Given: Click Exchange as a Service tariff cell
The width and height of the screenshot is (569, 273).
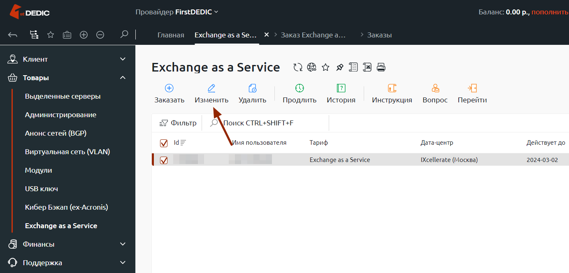Looking at the screenshot, I should tap(340, 160).
